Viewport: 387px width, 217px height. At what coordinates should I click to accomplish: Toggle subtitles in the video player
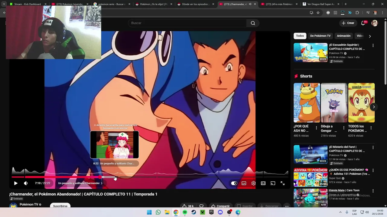click(244, 183)
